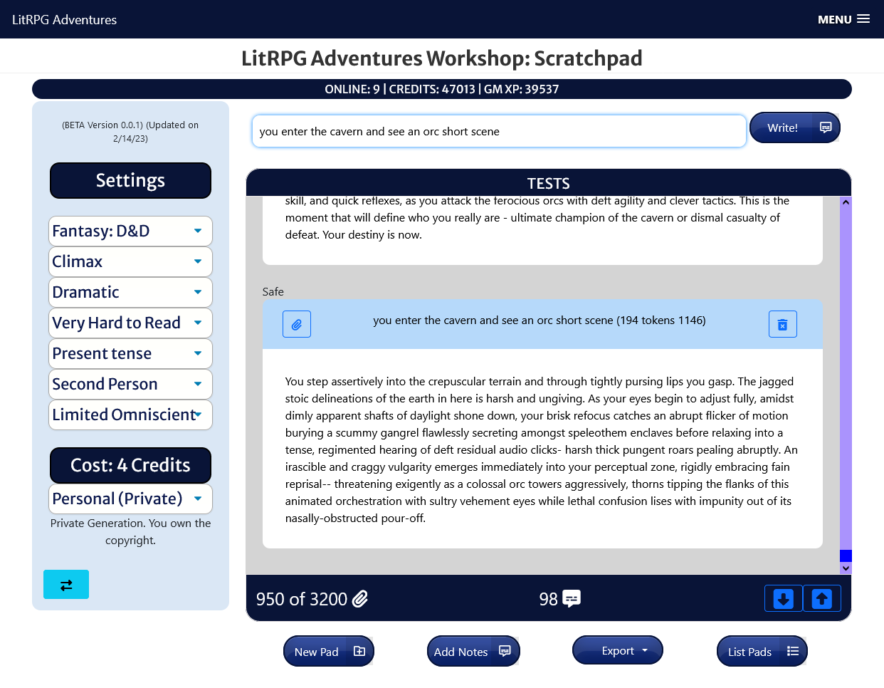
Task: Click the comment bubble icon beside 98
Action: coord(572,599)
